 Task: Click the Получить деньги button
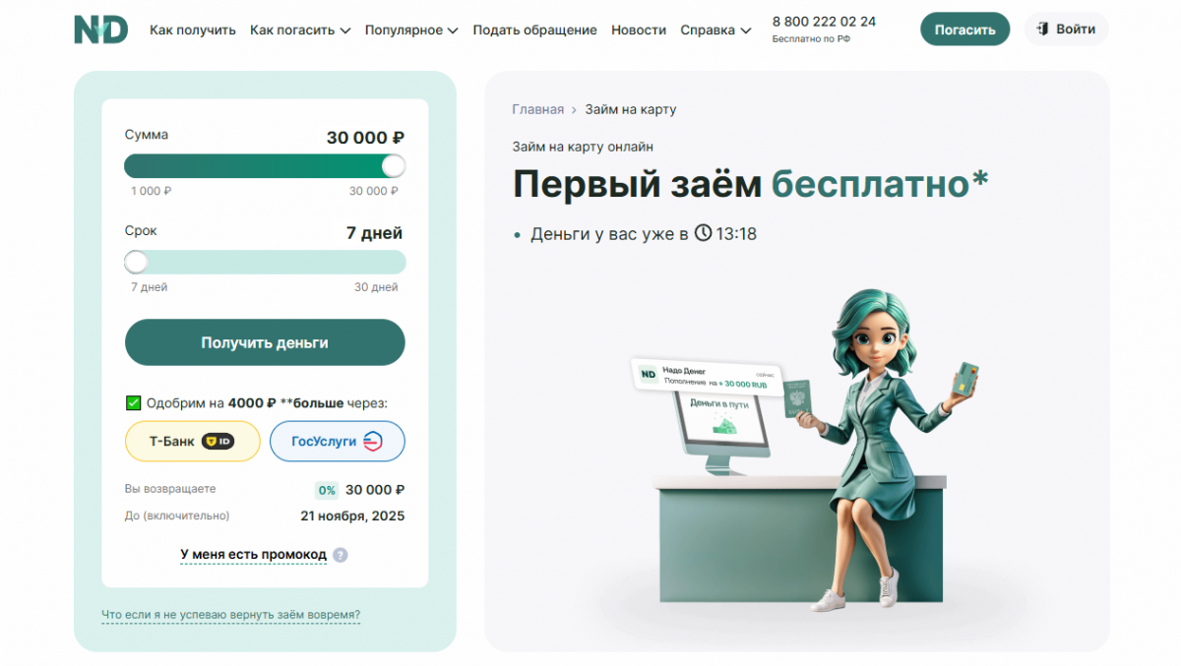265,342
